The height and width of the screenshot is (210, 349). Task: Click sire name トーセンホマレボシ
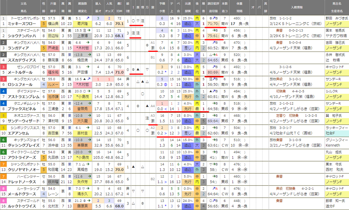point(25,18)
